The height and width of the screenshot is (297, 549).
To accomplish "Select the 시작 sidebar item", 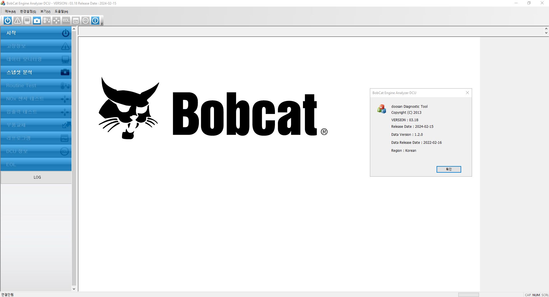I will 34,33.
